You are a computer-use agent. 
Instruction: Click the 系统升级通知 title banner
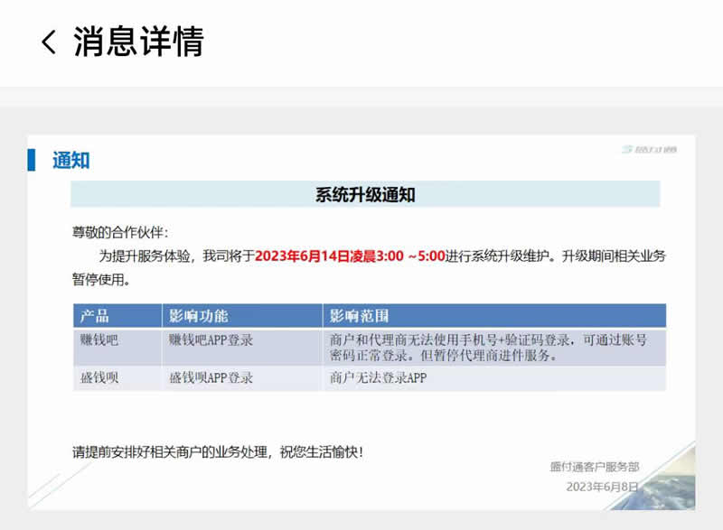[x=365, y=194]
